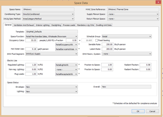The image size is (163, 117).
Task: Enable the Fixed Seating checkbox
Action: click(x=97, y=40)
